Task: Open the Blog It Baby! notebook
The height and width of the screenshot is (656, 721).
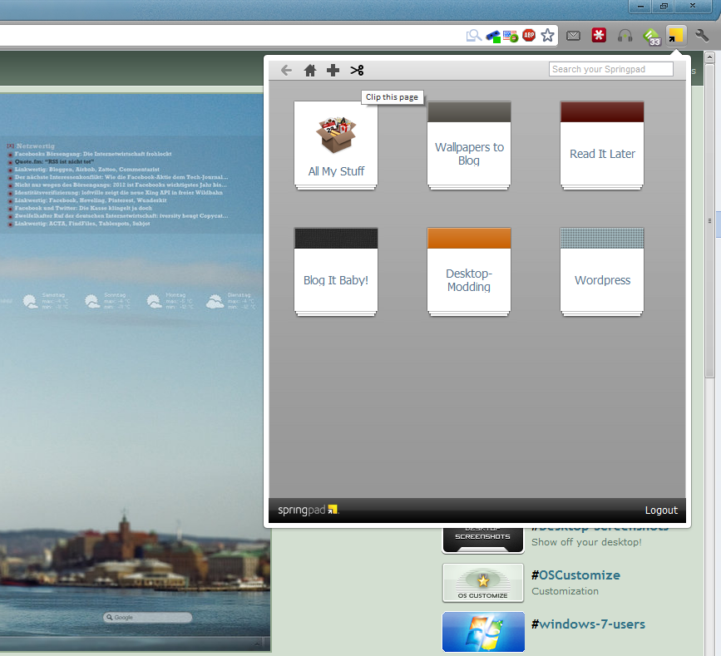Action: (x=336, y=271)
